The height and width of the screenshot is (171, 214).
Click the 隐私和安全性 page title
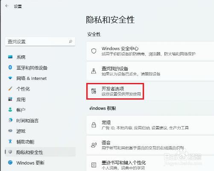point(110,20)
